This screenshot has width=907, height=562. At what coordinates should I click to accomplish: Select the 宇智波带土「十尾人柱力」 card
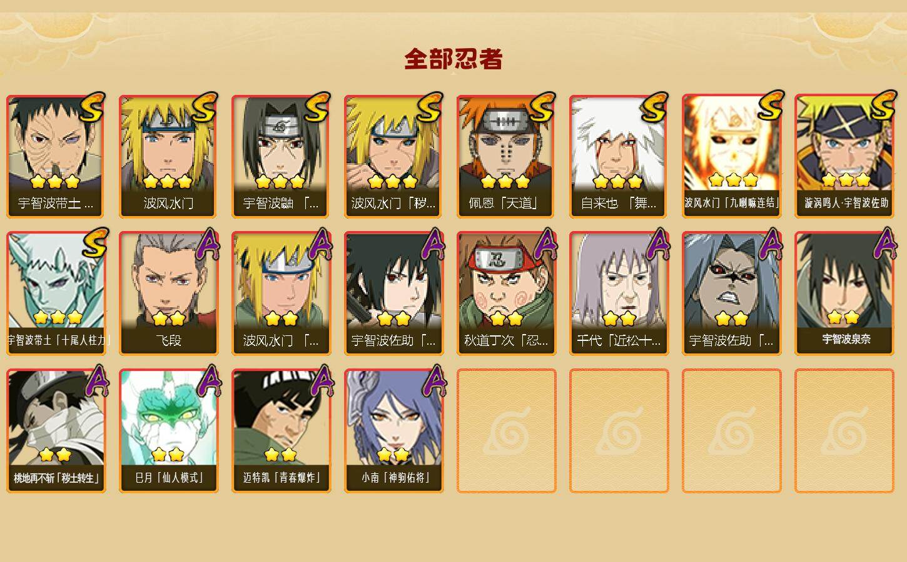click(x=56, y=293)
